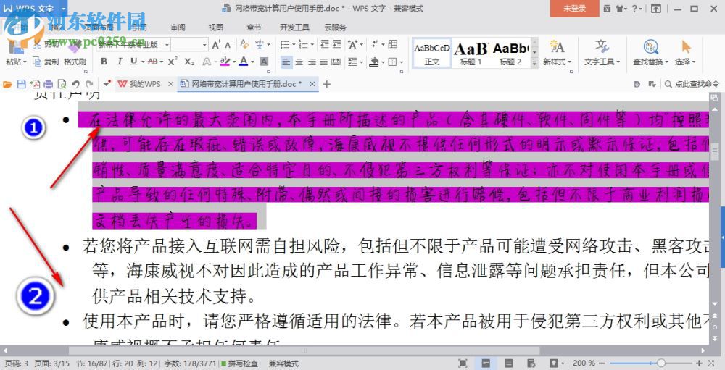This screenshot has width=725, height=370.
Task: Click the horizontal scrollbar
Action: 304,351
